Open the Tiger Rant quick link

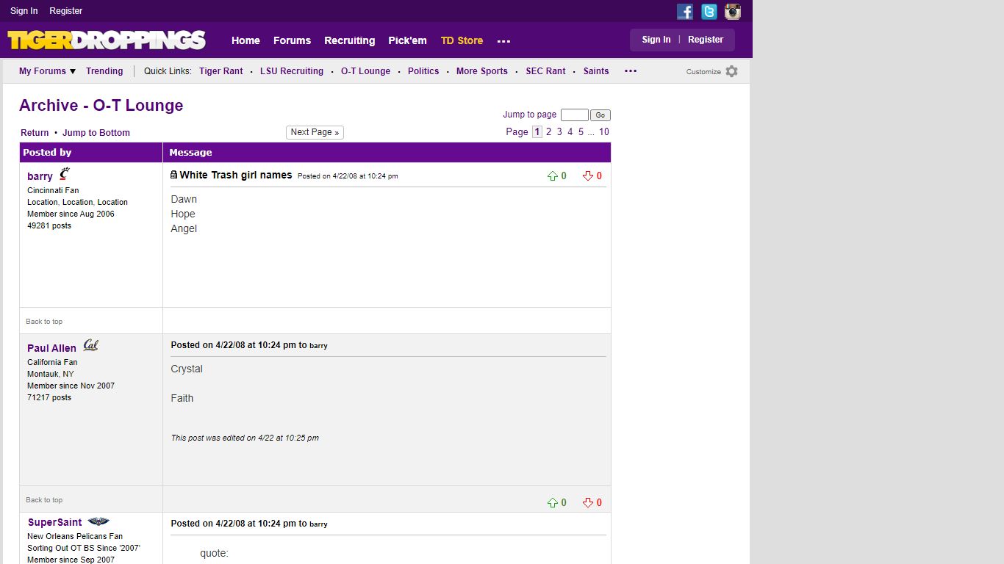click(221, 71)
